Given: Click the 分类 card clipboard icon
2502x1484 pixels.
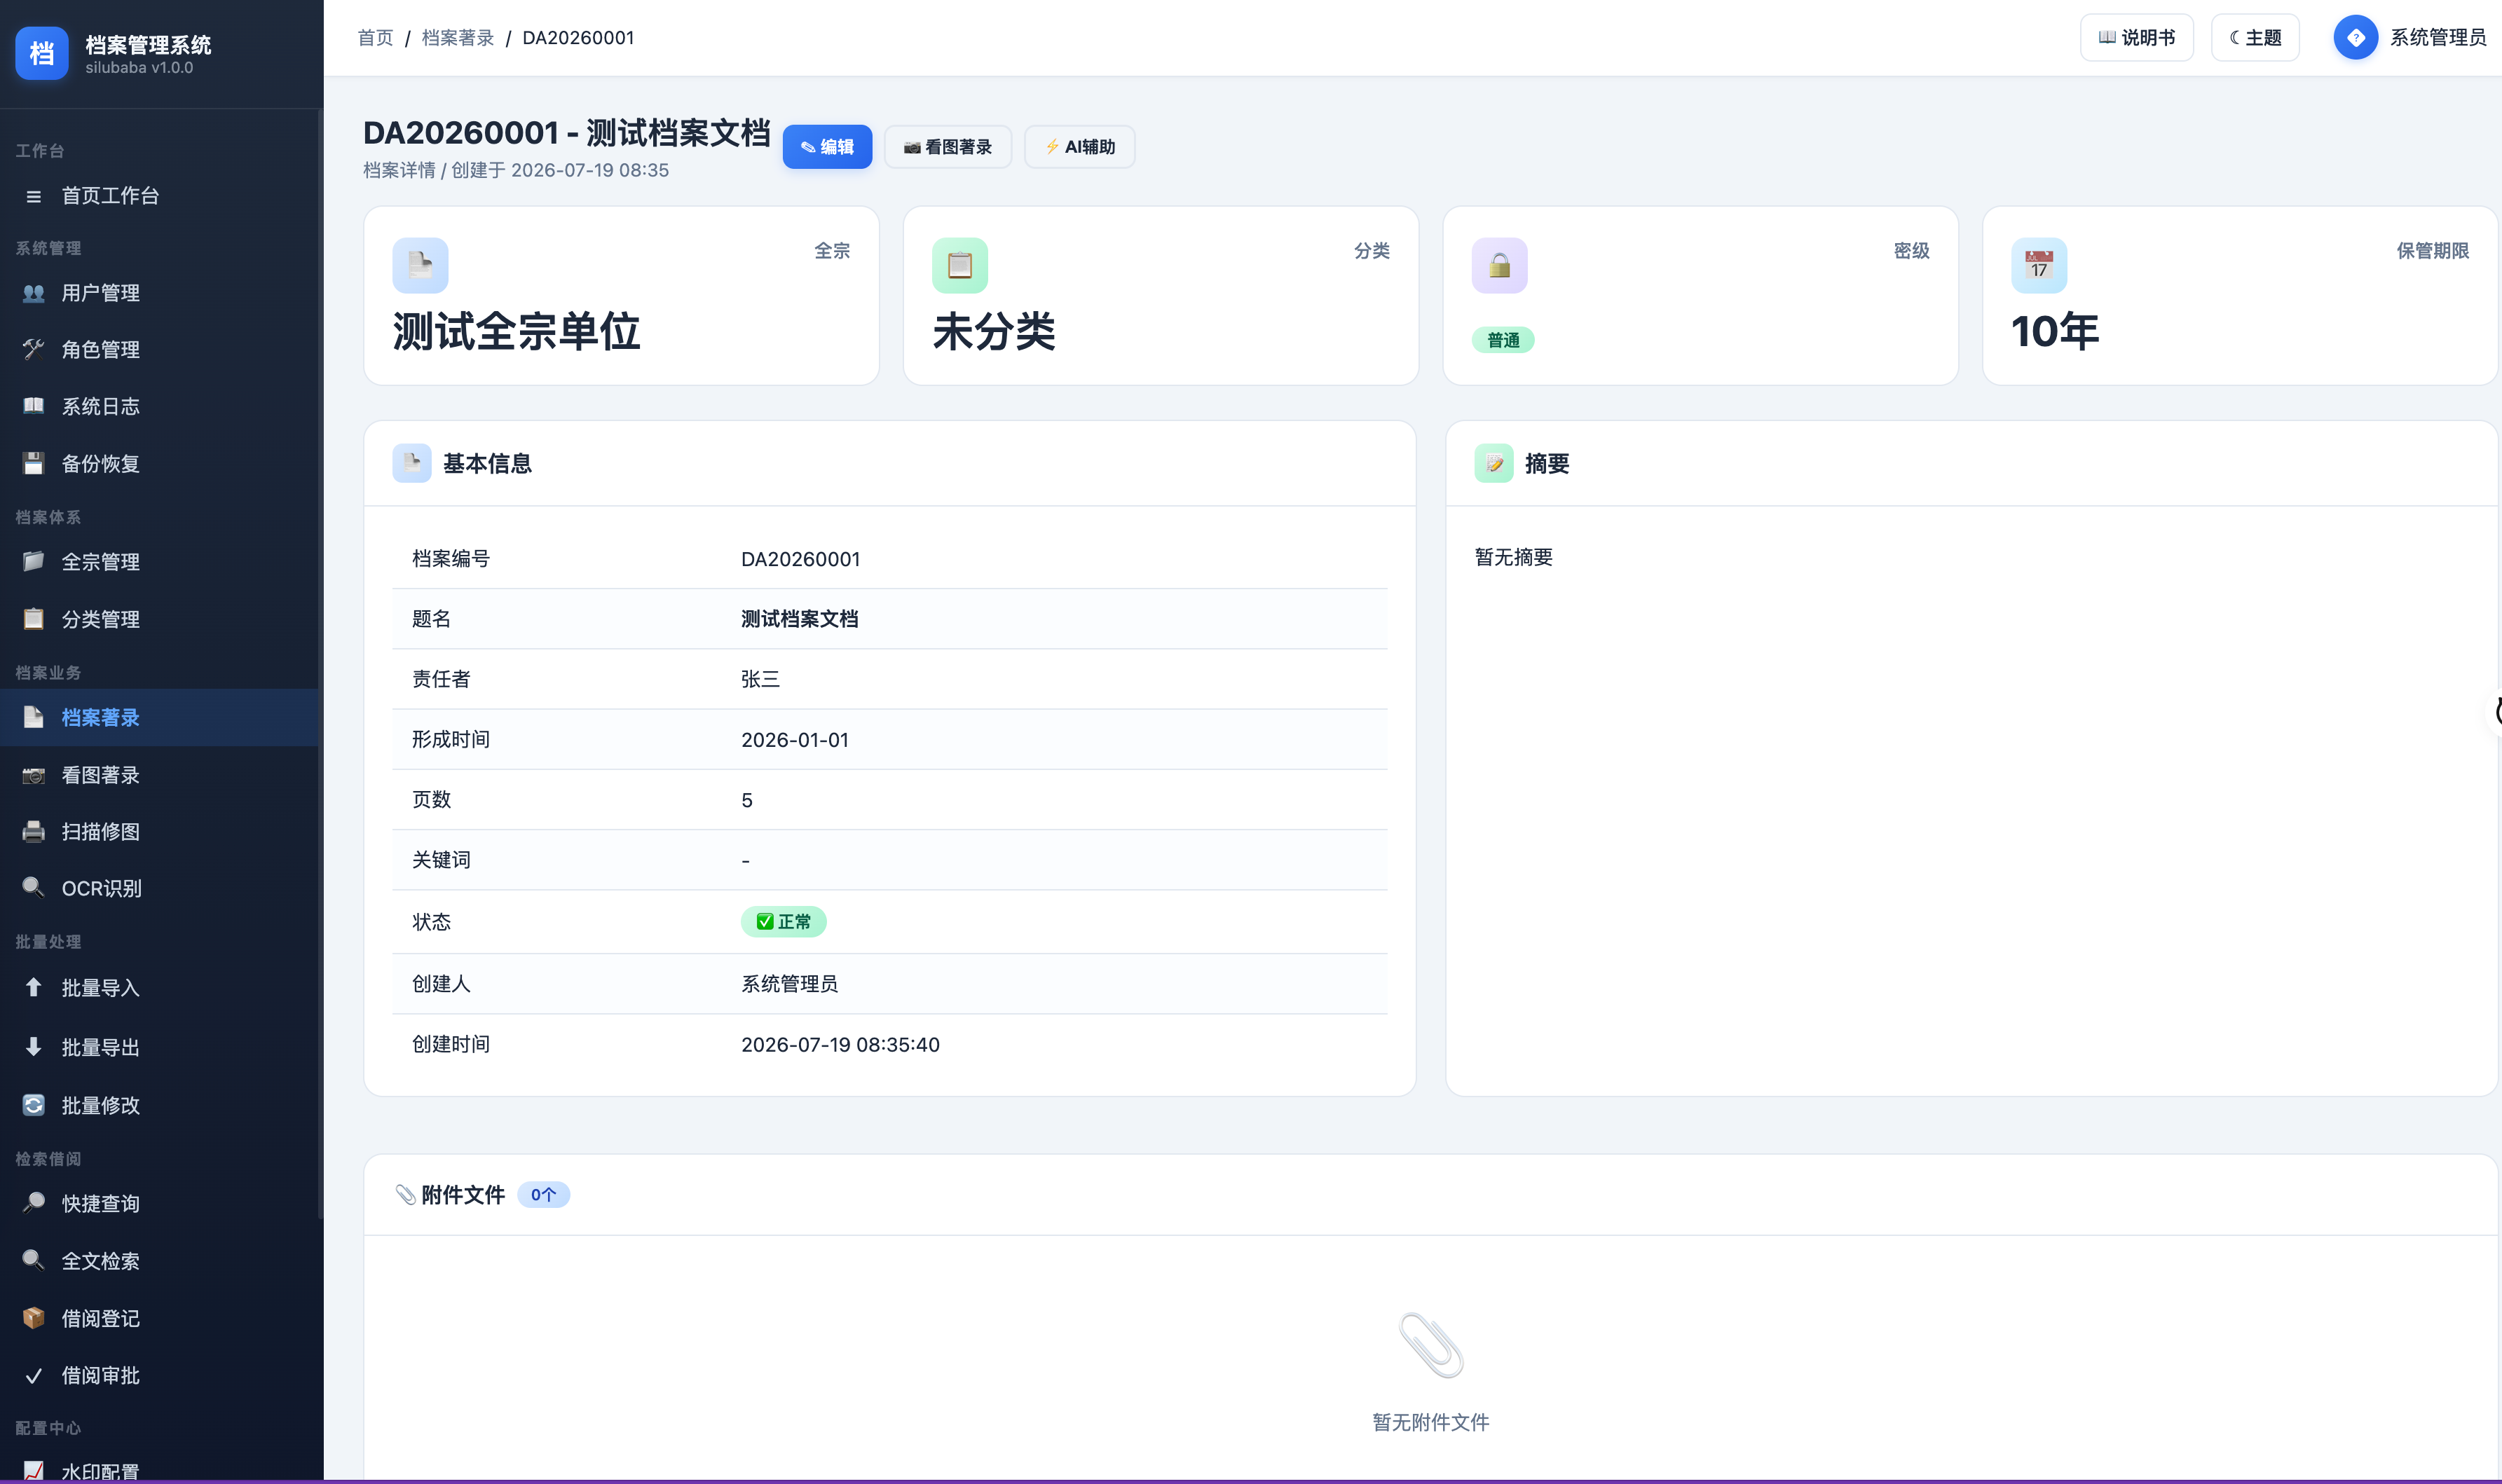Looking at the screenshot, I should coord(960,265).
